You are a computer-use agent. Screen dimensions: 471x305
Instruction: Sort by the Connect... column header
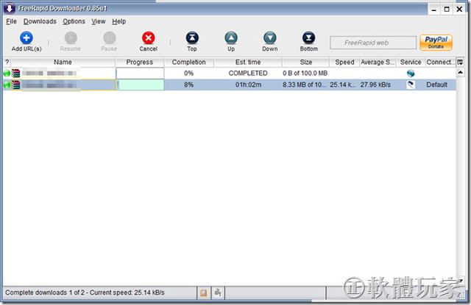coord(440,62)
